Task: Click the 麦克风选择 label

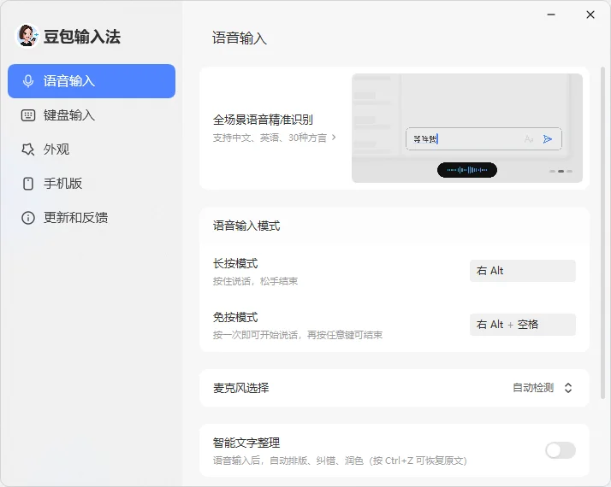Action: pyautogui.click(x=240, y=388)
